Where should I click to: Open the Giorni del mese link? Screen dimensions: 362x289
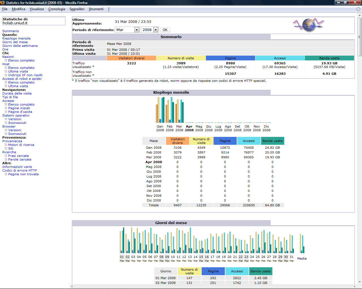(15, 42)
